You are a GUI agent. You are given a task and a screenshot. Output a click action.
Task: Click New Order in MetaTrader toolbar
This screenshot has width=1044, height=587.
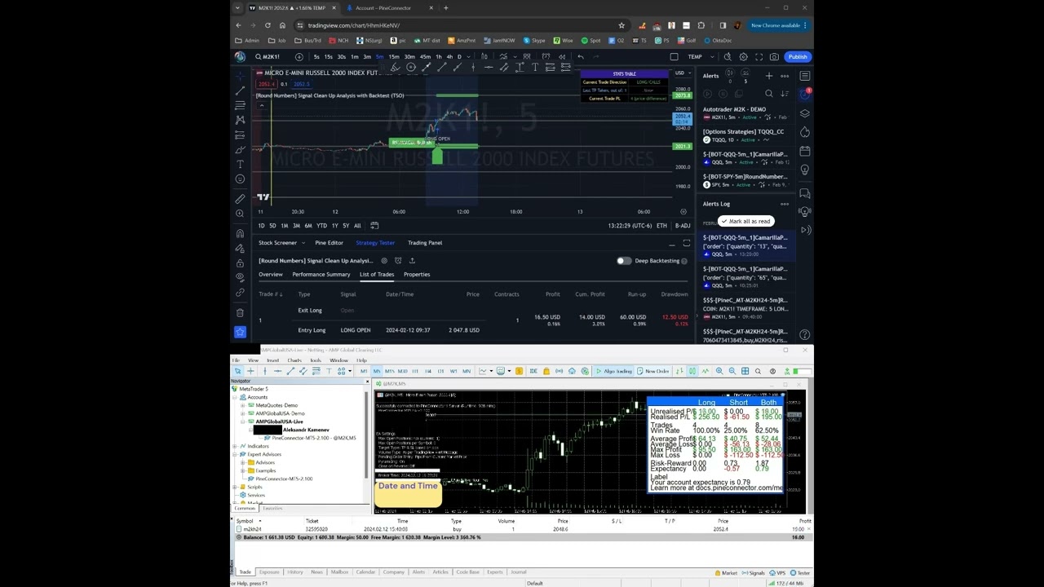pyautogui.click(x=652, y=372)
